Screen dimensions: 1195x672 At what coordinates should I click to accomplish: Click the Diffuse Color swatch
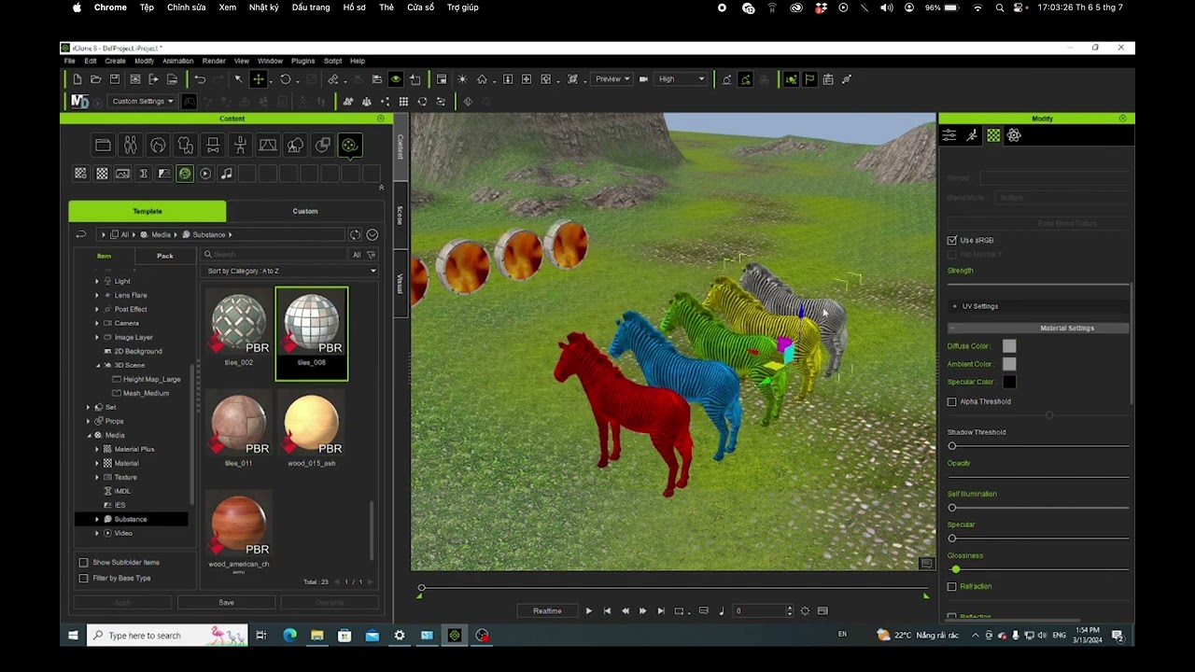pyautogui.click(x=1009, y=346)
